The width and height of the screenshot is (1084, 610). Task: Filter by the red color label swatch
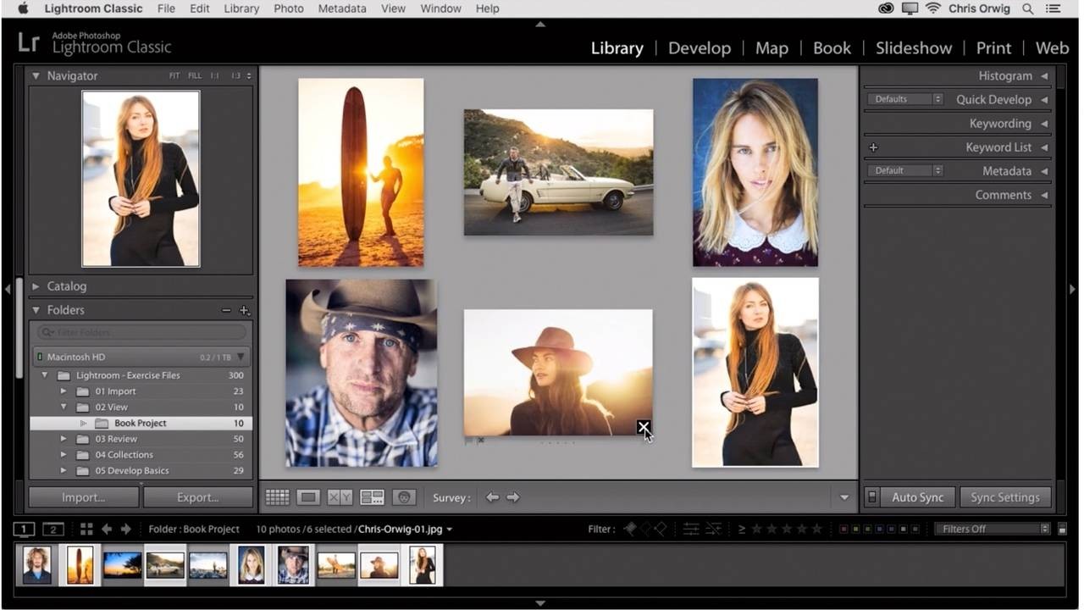click(x=843, y=529)
